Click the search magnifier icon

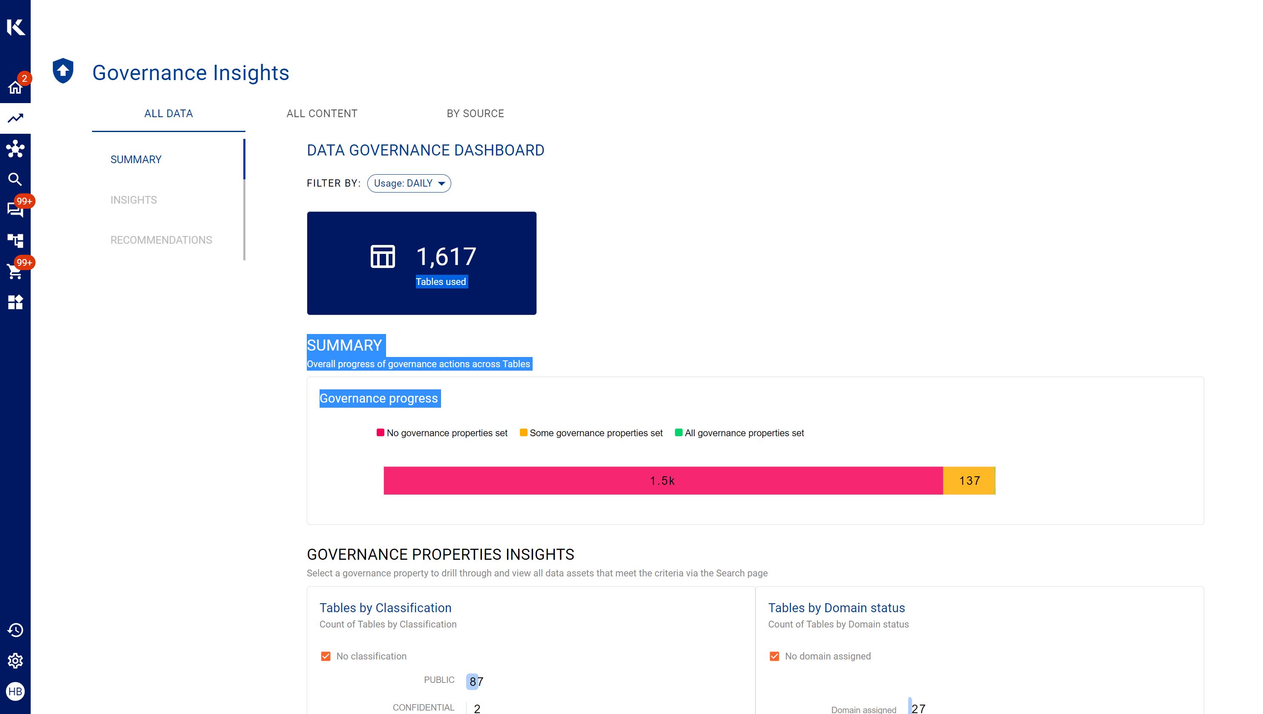tap(15, 179)
